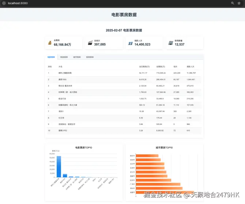245x204 pixels.
Task: Click the 12,537 cinema count value
Action: click(x=180, y=45)
